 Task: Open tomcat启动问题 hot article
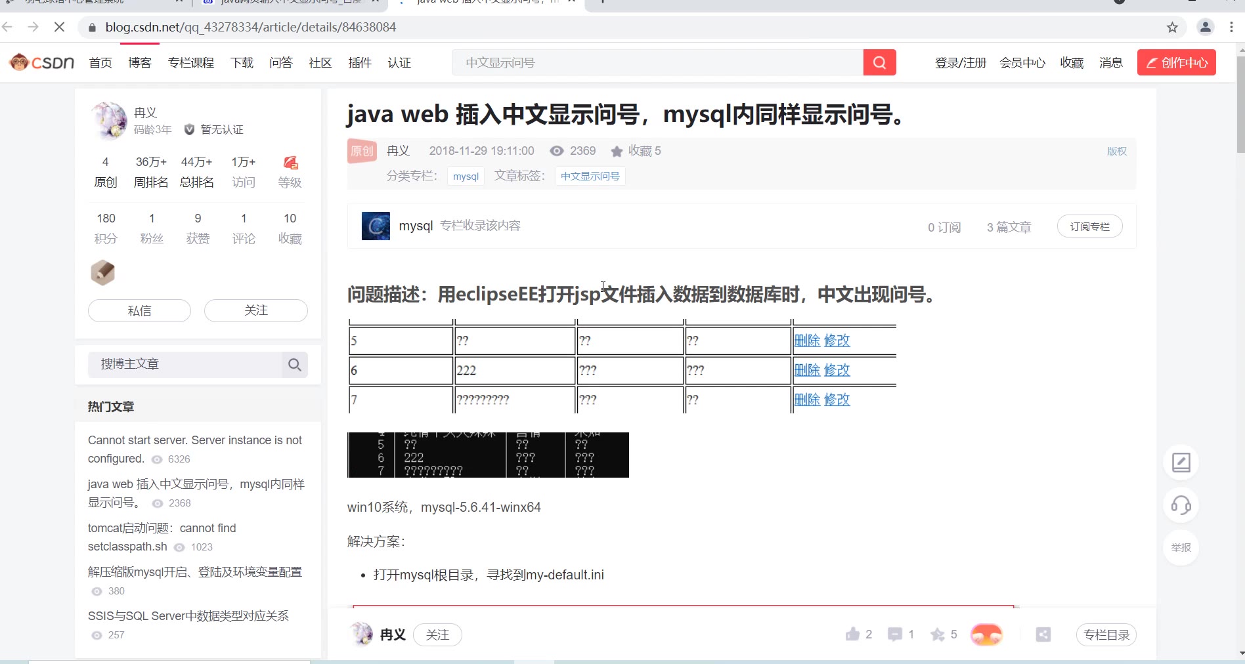(162, 537)
